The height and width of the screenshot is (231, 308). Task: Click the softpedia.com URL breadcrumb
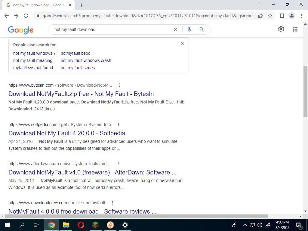pos(60,125)
